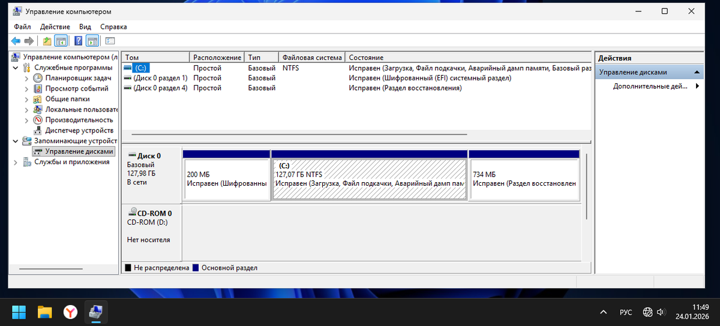Open the Вид menu
Image resolution: width=720 pixels, height=326 pixels.
85,27
